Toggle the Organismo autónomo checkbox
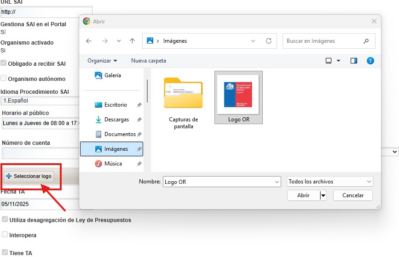This screenshot has width=399, height=257. point(4,79)
